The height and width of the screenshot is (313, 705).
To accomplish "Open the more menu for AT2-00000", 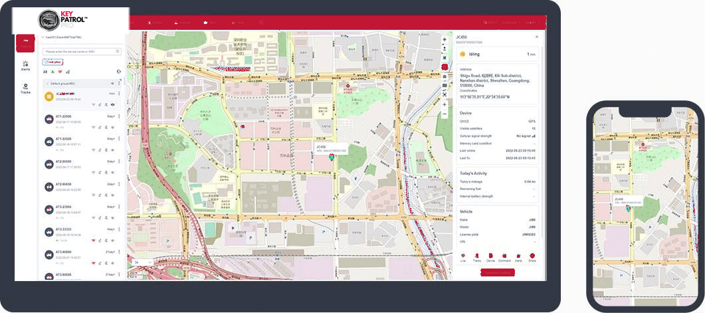I will point(119,161).
